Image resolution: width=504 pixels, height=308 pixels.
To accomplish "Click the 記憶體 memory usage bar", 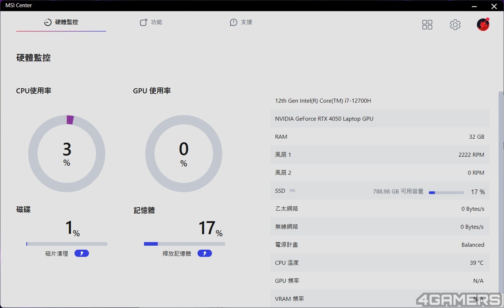I will pyautogui.click(x=184, y=244).
